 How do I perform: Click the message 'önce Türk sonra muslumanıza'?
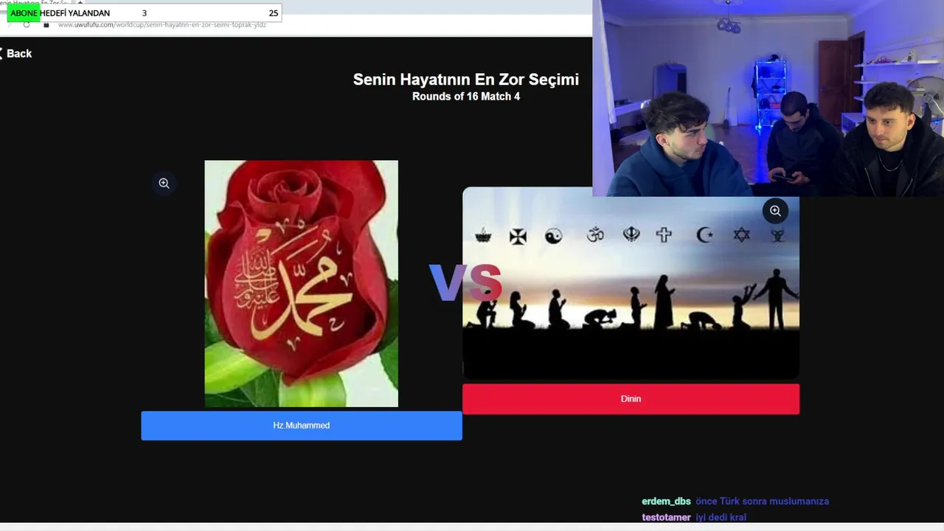click(x=762, y=502)
